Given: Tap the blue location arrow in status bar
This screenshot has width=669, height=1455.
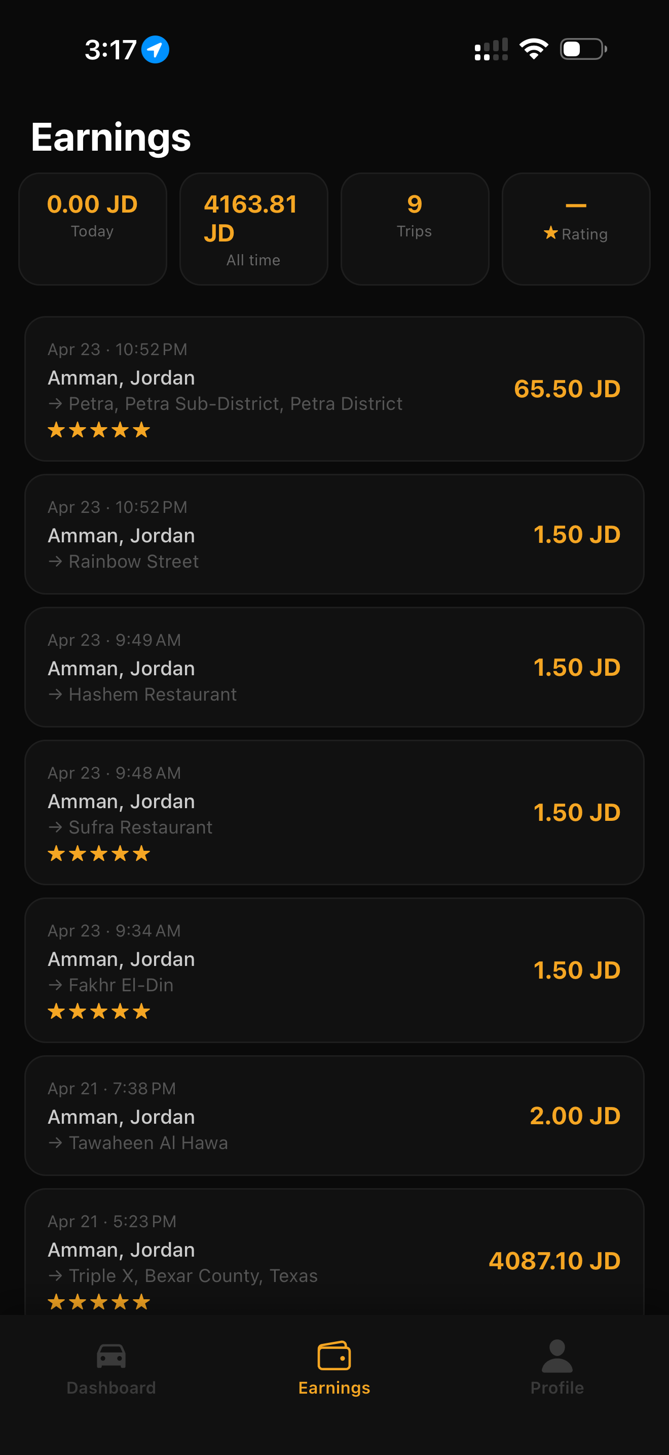Looking at the screenshot, I should tap(155, 50).
